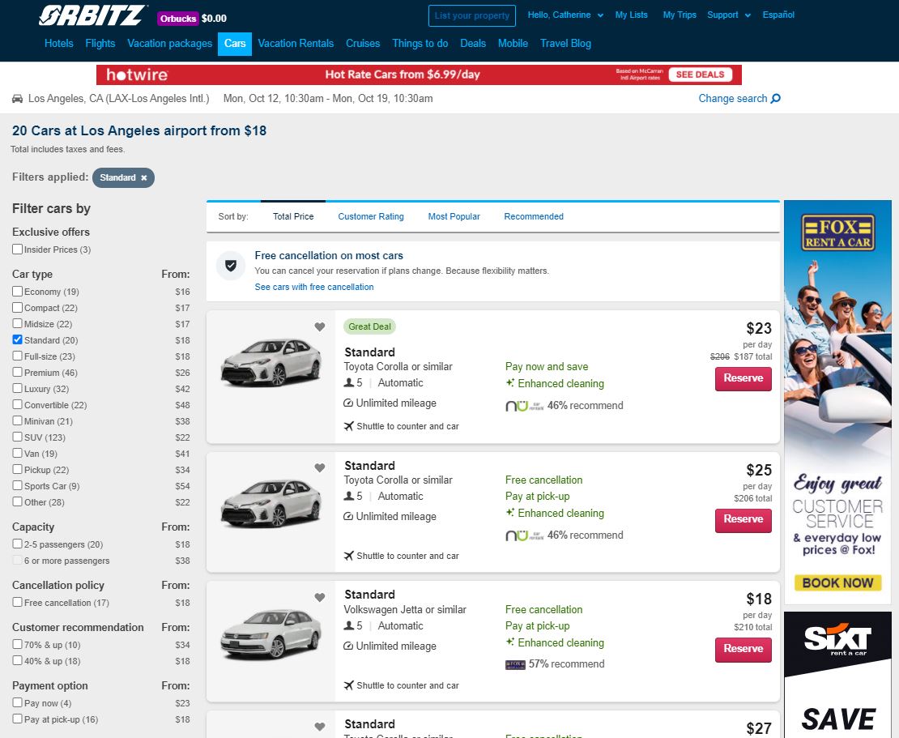Image resolution: width=899 pixels, height=738 pixels.
Task: Sort results by Recommended
Action: pos(534,217)
